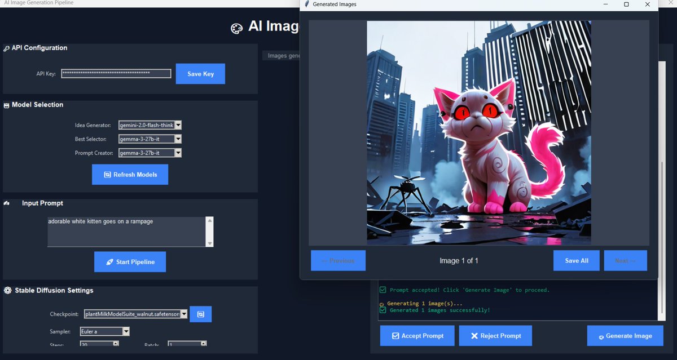Click the rocket icon on Start Pipeline
This screenshot has height=360, width=677.
coord(109,263)
